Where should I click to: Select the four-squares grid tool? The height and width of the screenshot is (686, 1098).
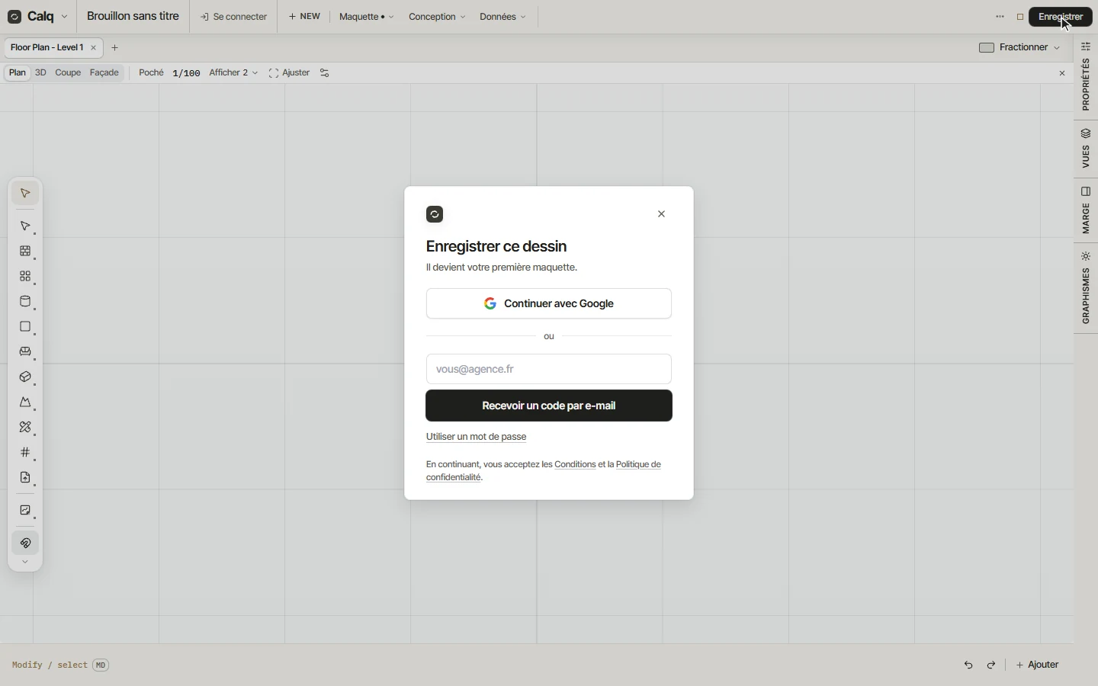coord(25,277)
